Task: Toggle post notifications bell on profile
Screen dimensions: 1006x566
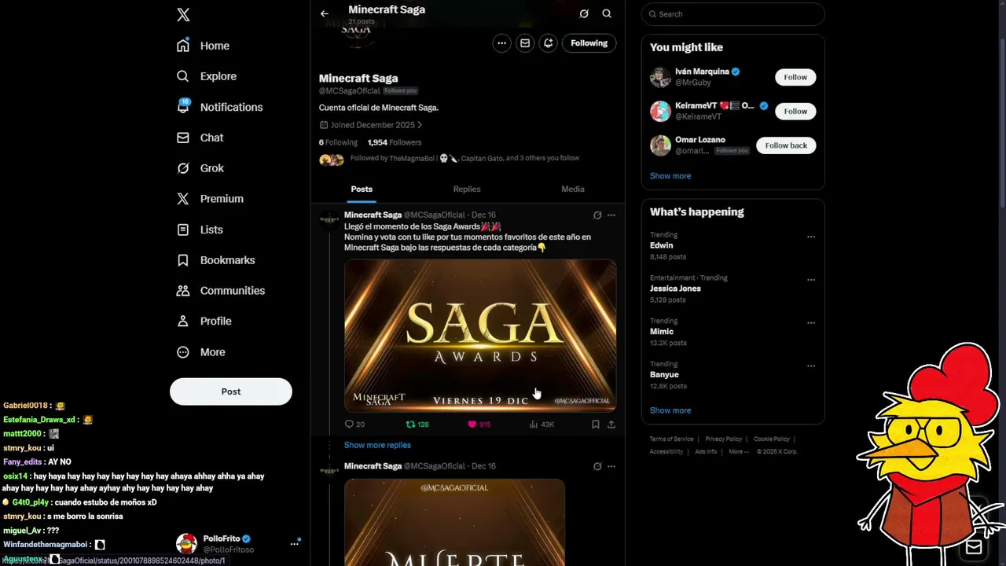Action: tap(549, 43)
